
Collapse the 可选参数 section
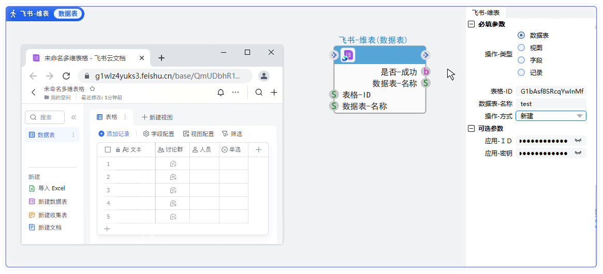pyautogui.click(x=470, y=128)
